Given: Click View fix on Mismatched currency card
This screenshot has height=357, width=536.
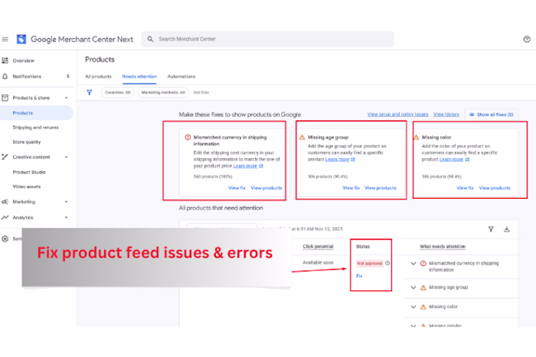Looking at the screenshot, I should coord(237,188).
